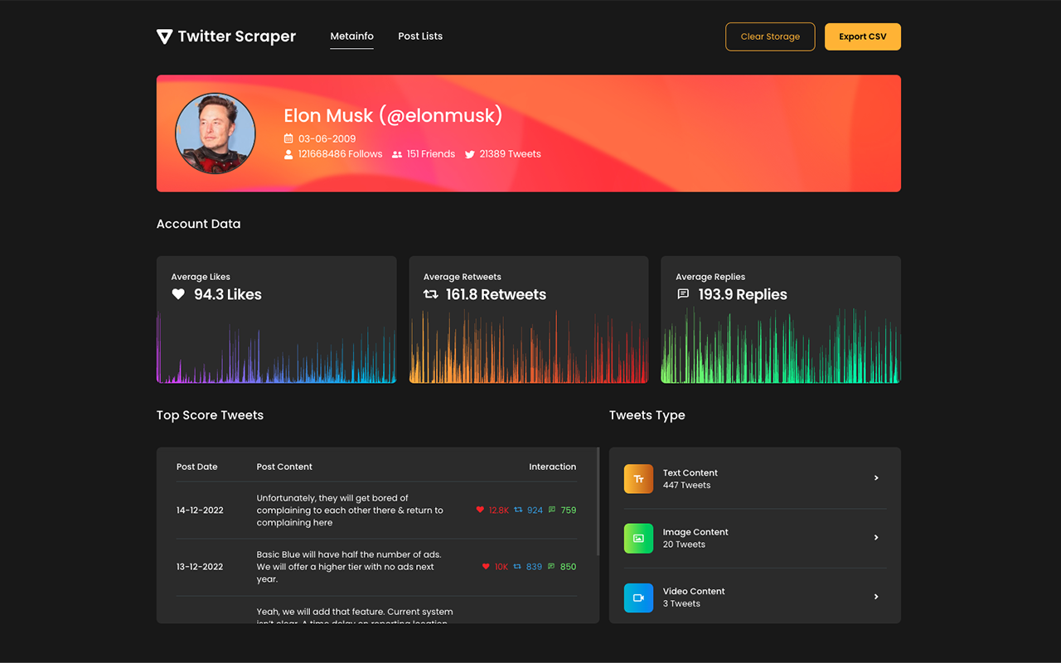Click the profile avatar photo
The height and width of the screenshot is (663, 1061).
pos(216,133)
